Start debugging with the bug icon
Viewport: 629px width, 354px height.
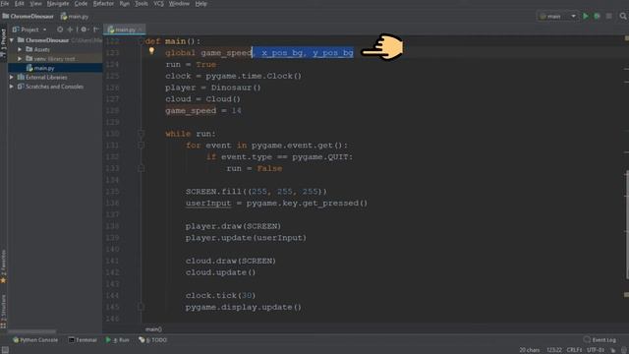597,16
